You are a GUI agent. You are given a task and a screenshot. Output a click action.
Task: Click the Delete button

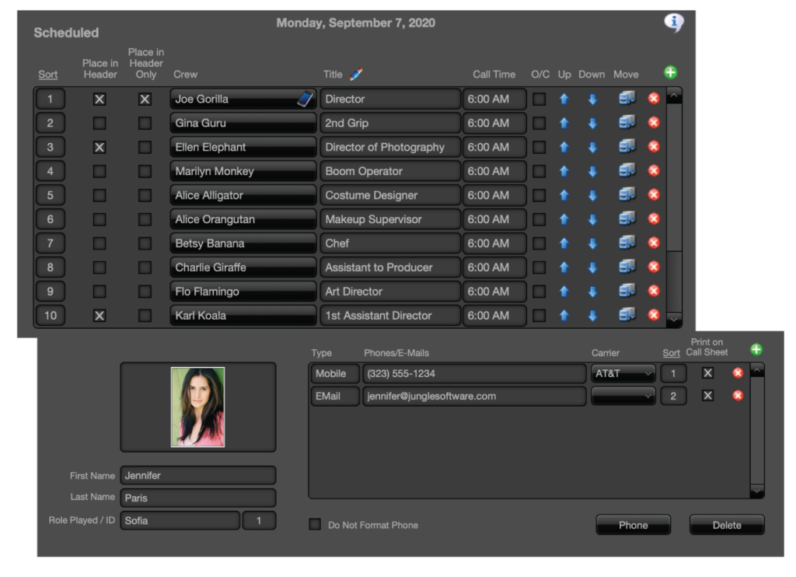click(727, 525)
